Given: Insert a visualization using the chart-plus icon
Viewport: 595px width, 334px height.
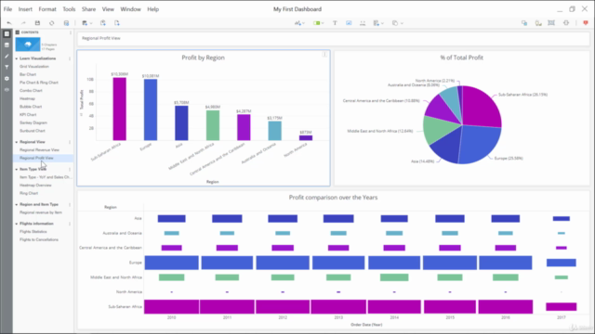Looking at the screenshot, I should (297, 23).
